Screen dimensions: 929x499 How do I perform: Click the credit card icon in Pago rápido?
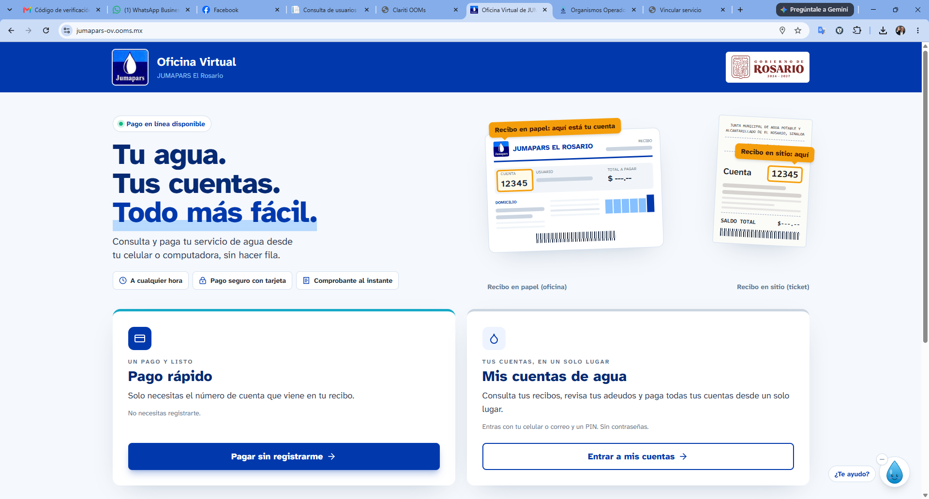pos(140,338)
